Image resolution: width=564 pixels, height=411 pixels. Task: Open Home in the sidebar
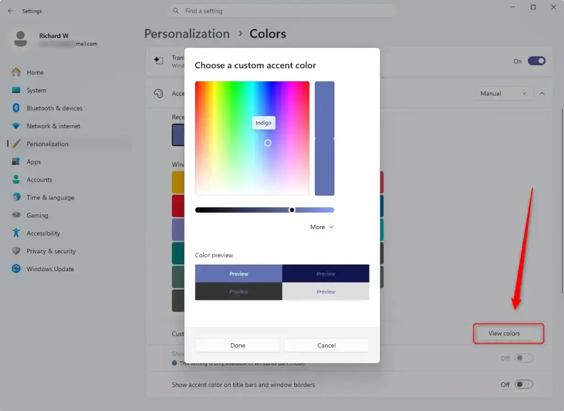(x=69, y=72)
